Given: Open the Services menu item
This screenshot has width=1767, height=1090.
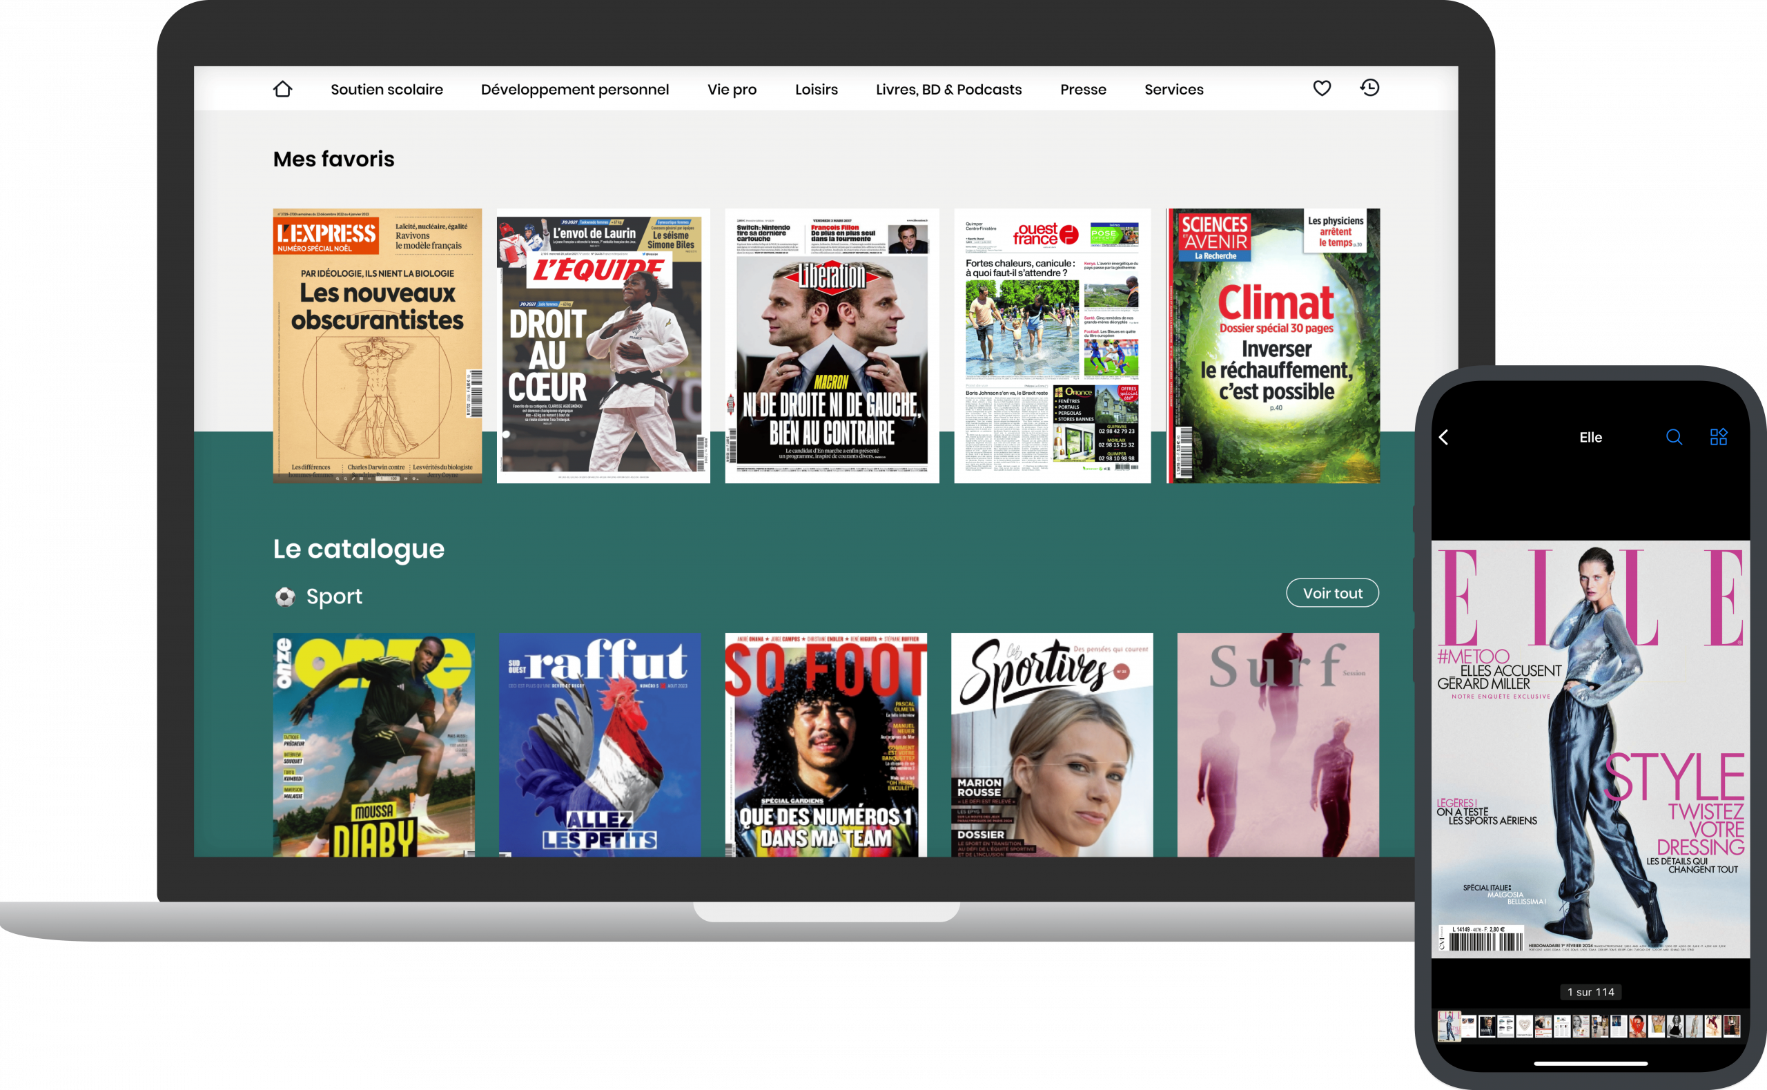Looking at the screenshot, I should (x=1173, y=89).
